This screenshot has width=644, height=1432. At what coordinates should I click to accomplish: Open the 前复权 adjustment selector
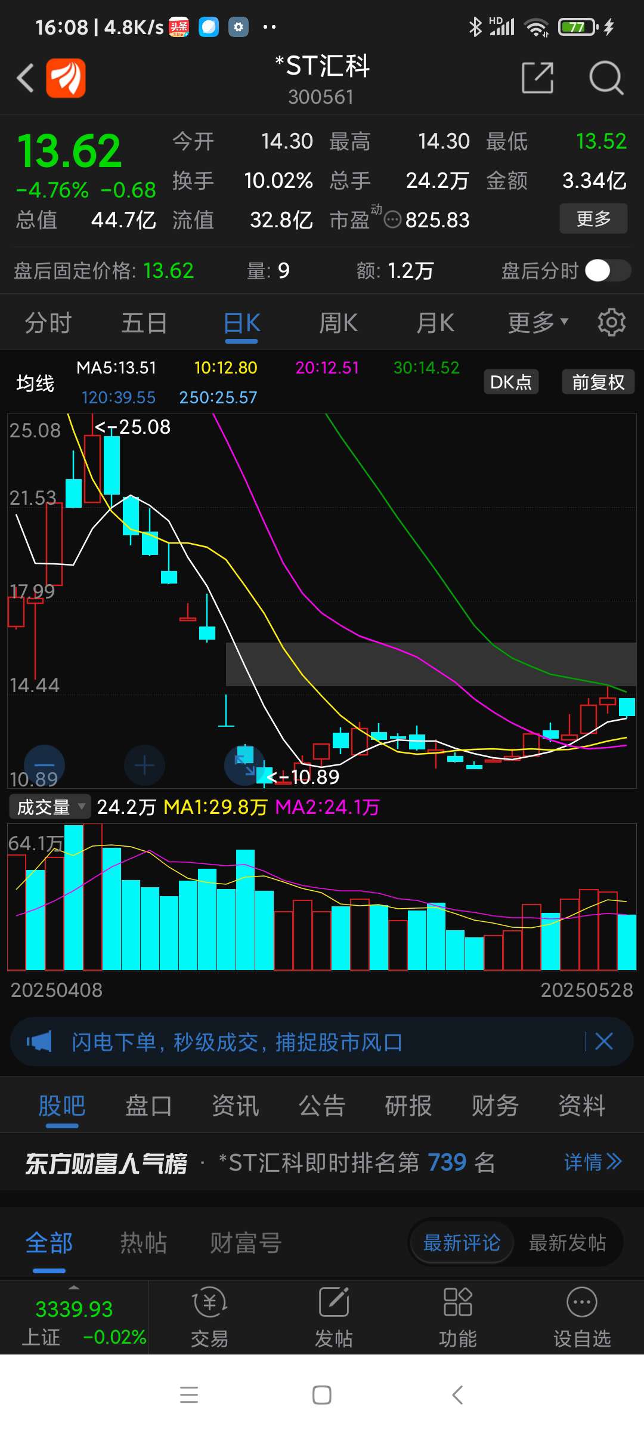(598, 382)
